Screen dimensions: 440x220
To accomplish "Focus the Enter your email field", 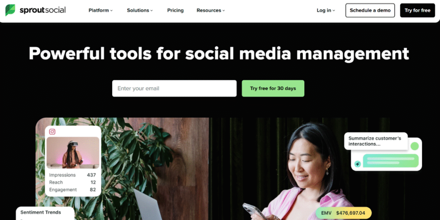I will (174, 89).
